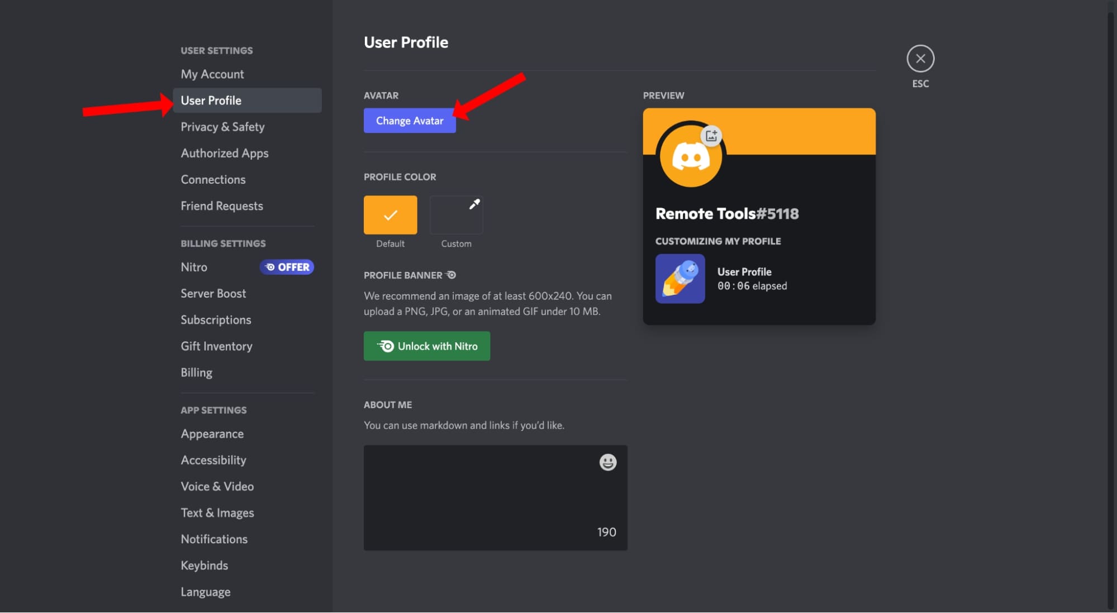The image size is (1117, 613).
Task: Click the 190 character counter
Action: [606, 532]
